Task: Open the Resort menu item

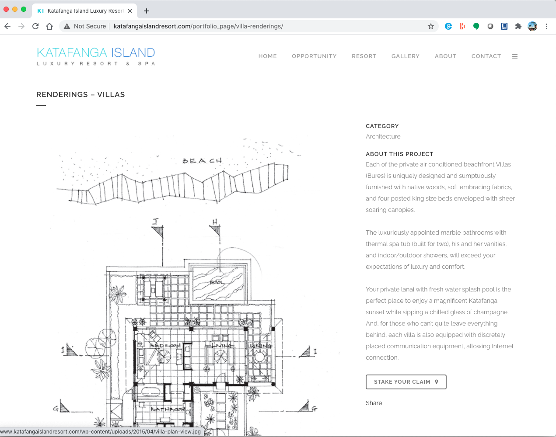Action: (x=364, y=56)
